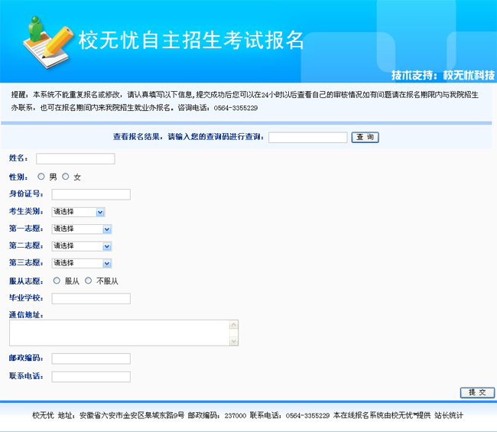Select the 女 gender radio button
497x432 pixels.
point(66,177)
